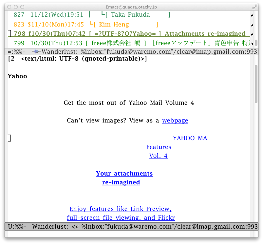Click the date "f10/30(Thu)07:42"

click(x=57, y=33)
